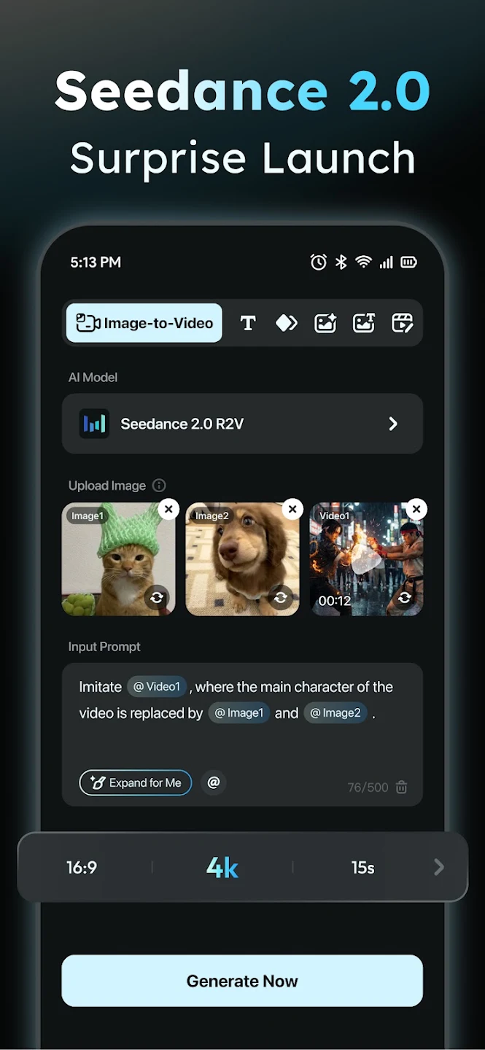Select the image upscale icon in toolbar
The height and width of the screenshot is (1050, 485).
(364, 323)
